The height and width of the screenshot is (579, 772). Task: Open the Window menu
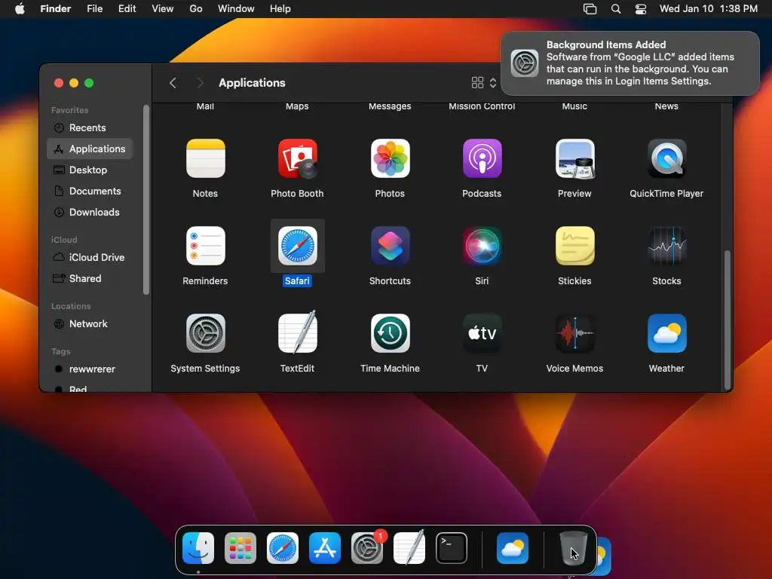236,9
